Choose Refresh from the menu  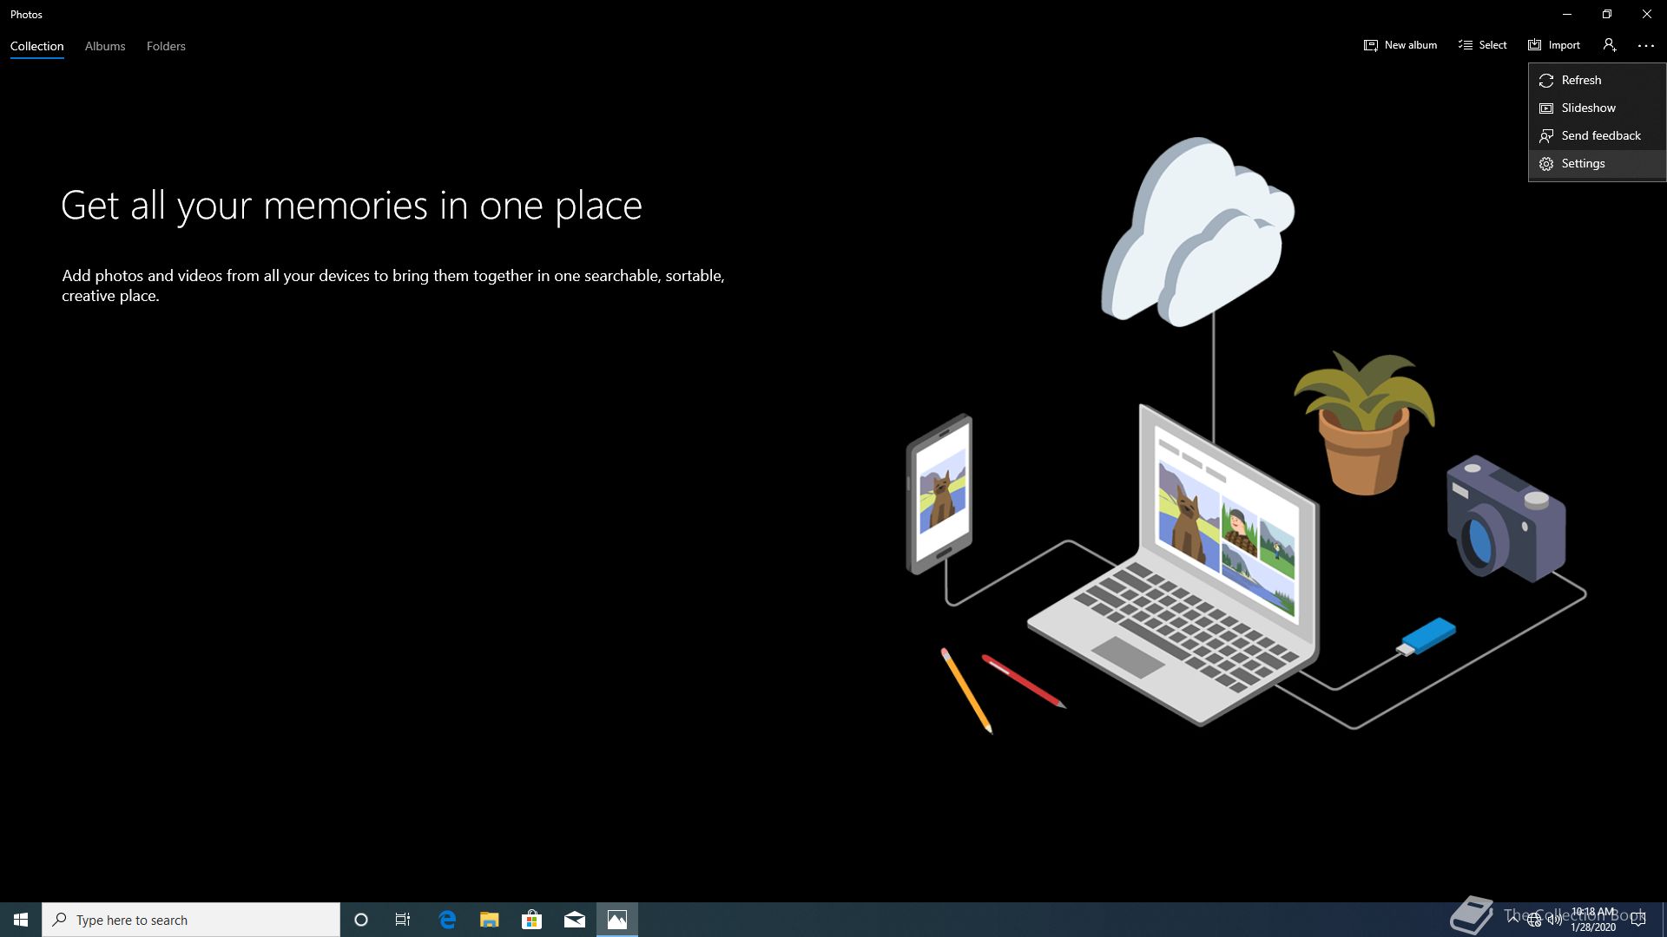tap(1580, 80)
